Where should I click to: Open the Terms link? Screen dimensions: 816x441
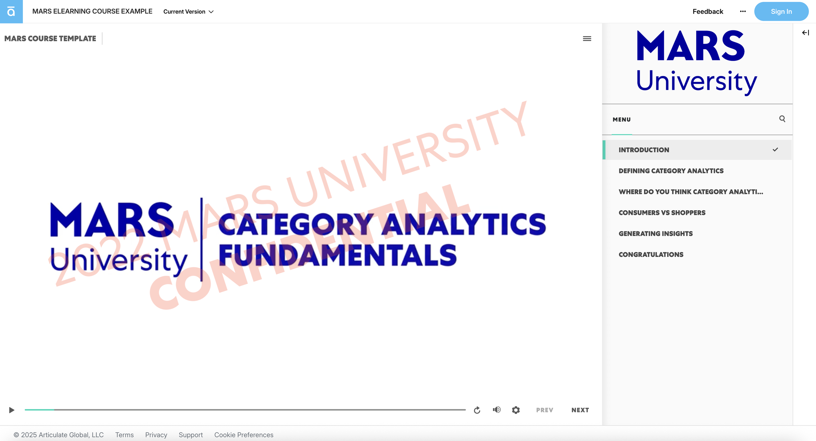click(x=124, y=435)
